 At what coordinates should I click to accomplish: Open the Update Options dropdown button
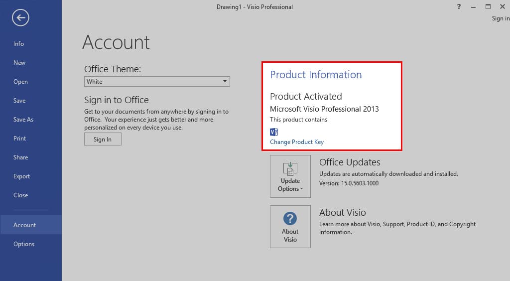tap(290, 176)
